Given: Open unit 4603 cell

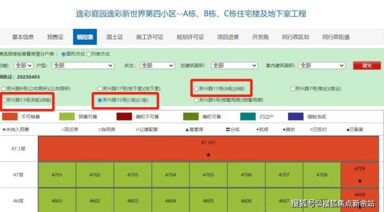Looking at the screenshot, I should coord(132,200).
